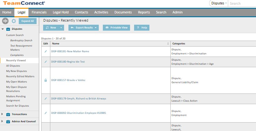256x131 pixels.
Task: Open My New Disputes
Action: point(17,71)
